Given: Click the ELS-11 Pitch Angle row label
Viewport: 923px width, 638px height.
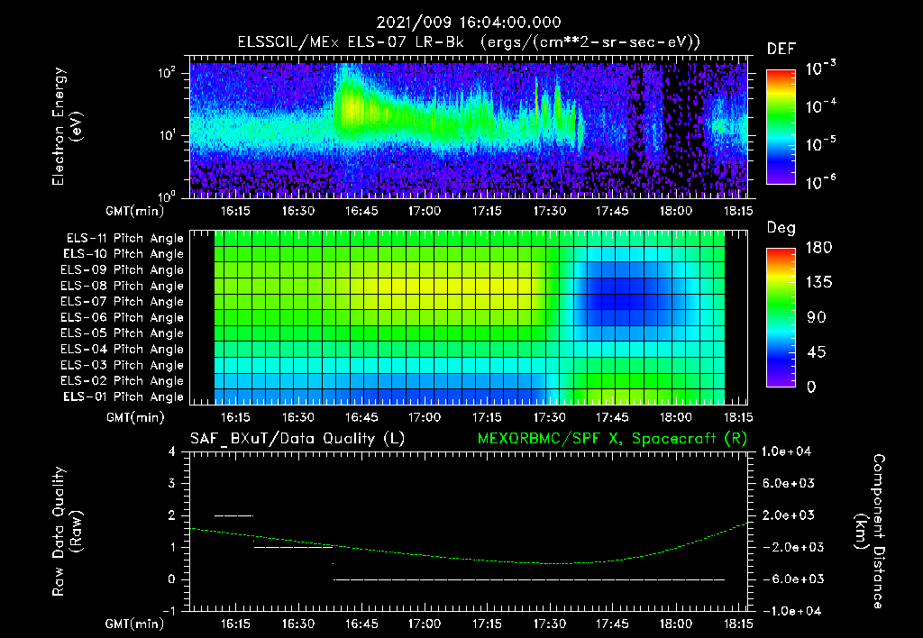Looking at the screenshot, I should tap(124, 239).
